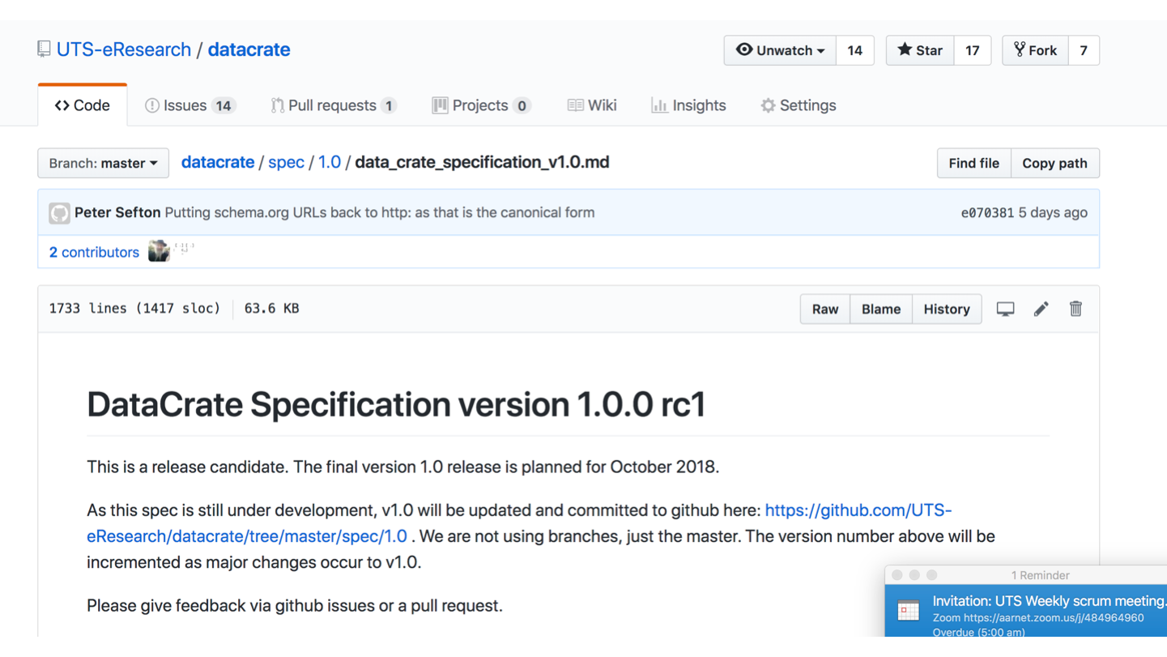
Task: Click the Find file button
Action: 973,163
